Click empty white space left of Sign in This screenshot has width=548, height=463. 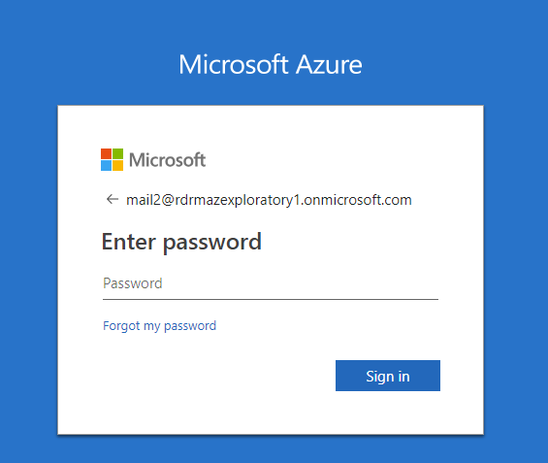point(216,376)
